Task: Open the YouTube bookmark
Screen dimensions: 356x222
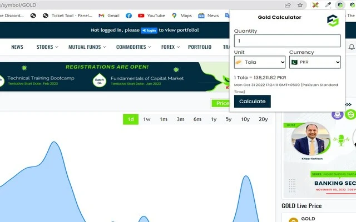Action: click(151, 16)
